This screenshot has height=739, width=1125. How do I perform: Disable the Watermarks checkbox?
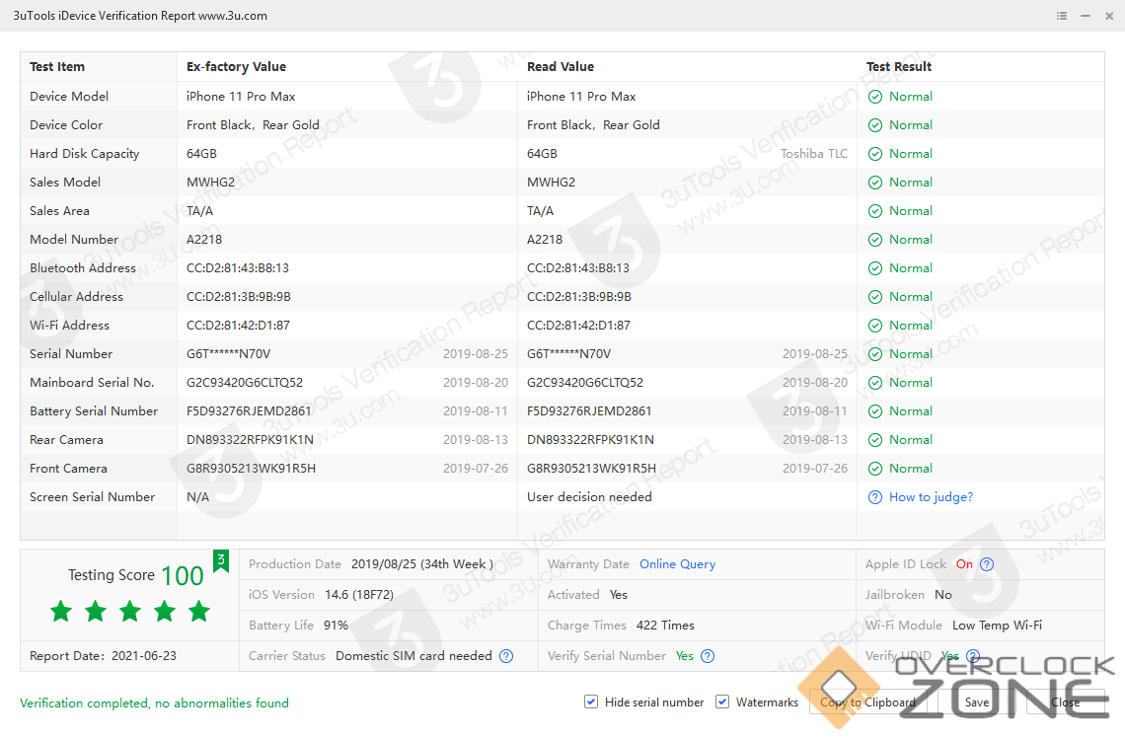(x=722, y=702)
